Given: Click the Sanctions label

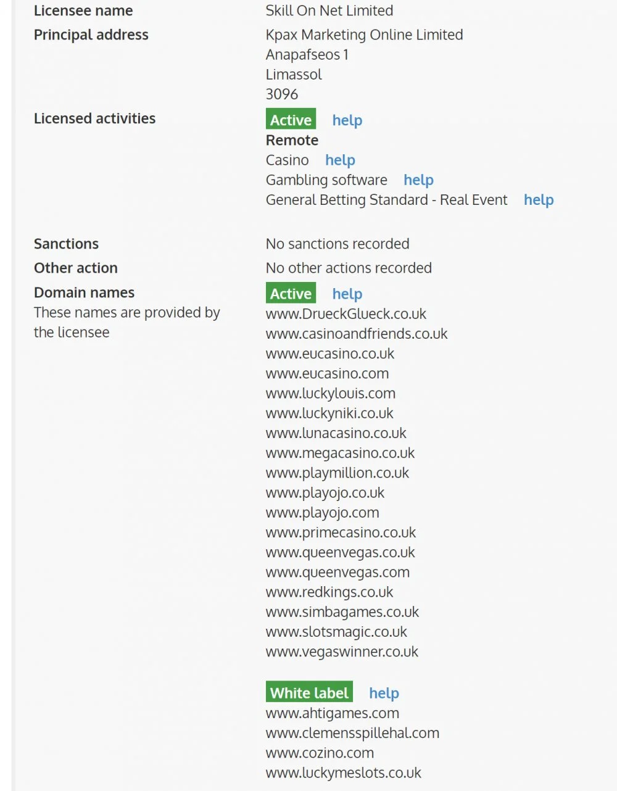Looking at the screenshot, I should [x=66, y=244].
